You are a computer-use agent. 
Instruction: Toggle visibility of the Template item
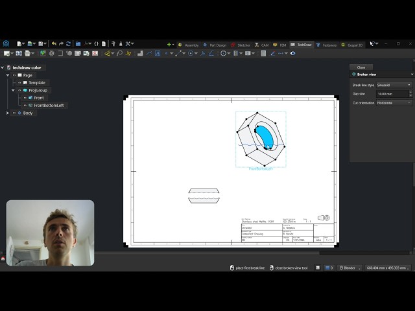(19, 83)
